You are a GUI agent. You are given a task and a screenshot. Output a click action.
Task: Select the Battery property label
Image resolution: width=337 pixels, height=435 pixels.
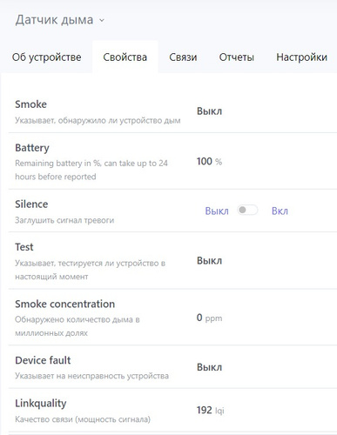(x=32, y=148)
